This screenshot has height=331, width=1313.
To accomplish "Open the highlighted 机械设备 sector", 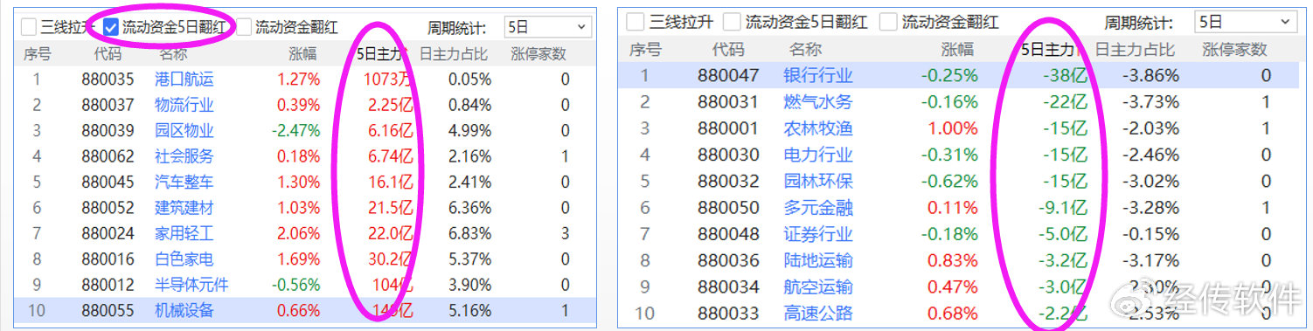I will 184,311.
